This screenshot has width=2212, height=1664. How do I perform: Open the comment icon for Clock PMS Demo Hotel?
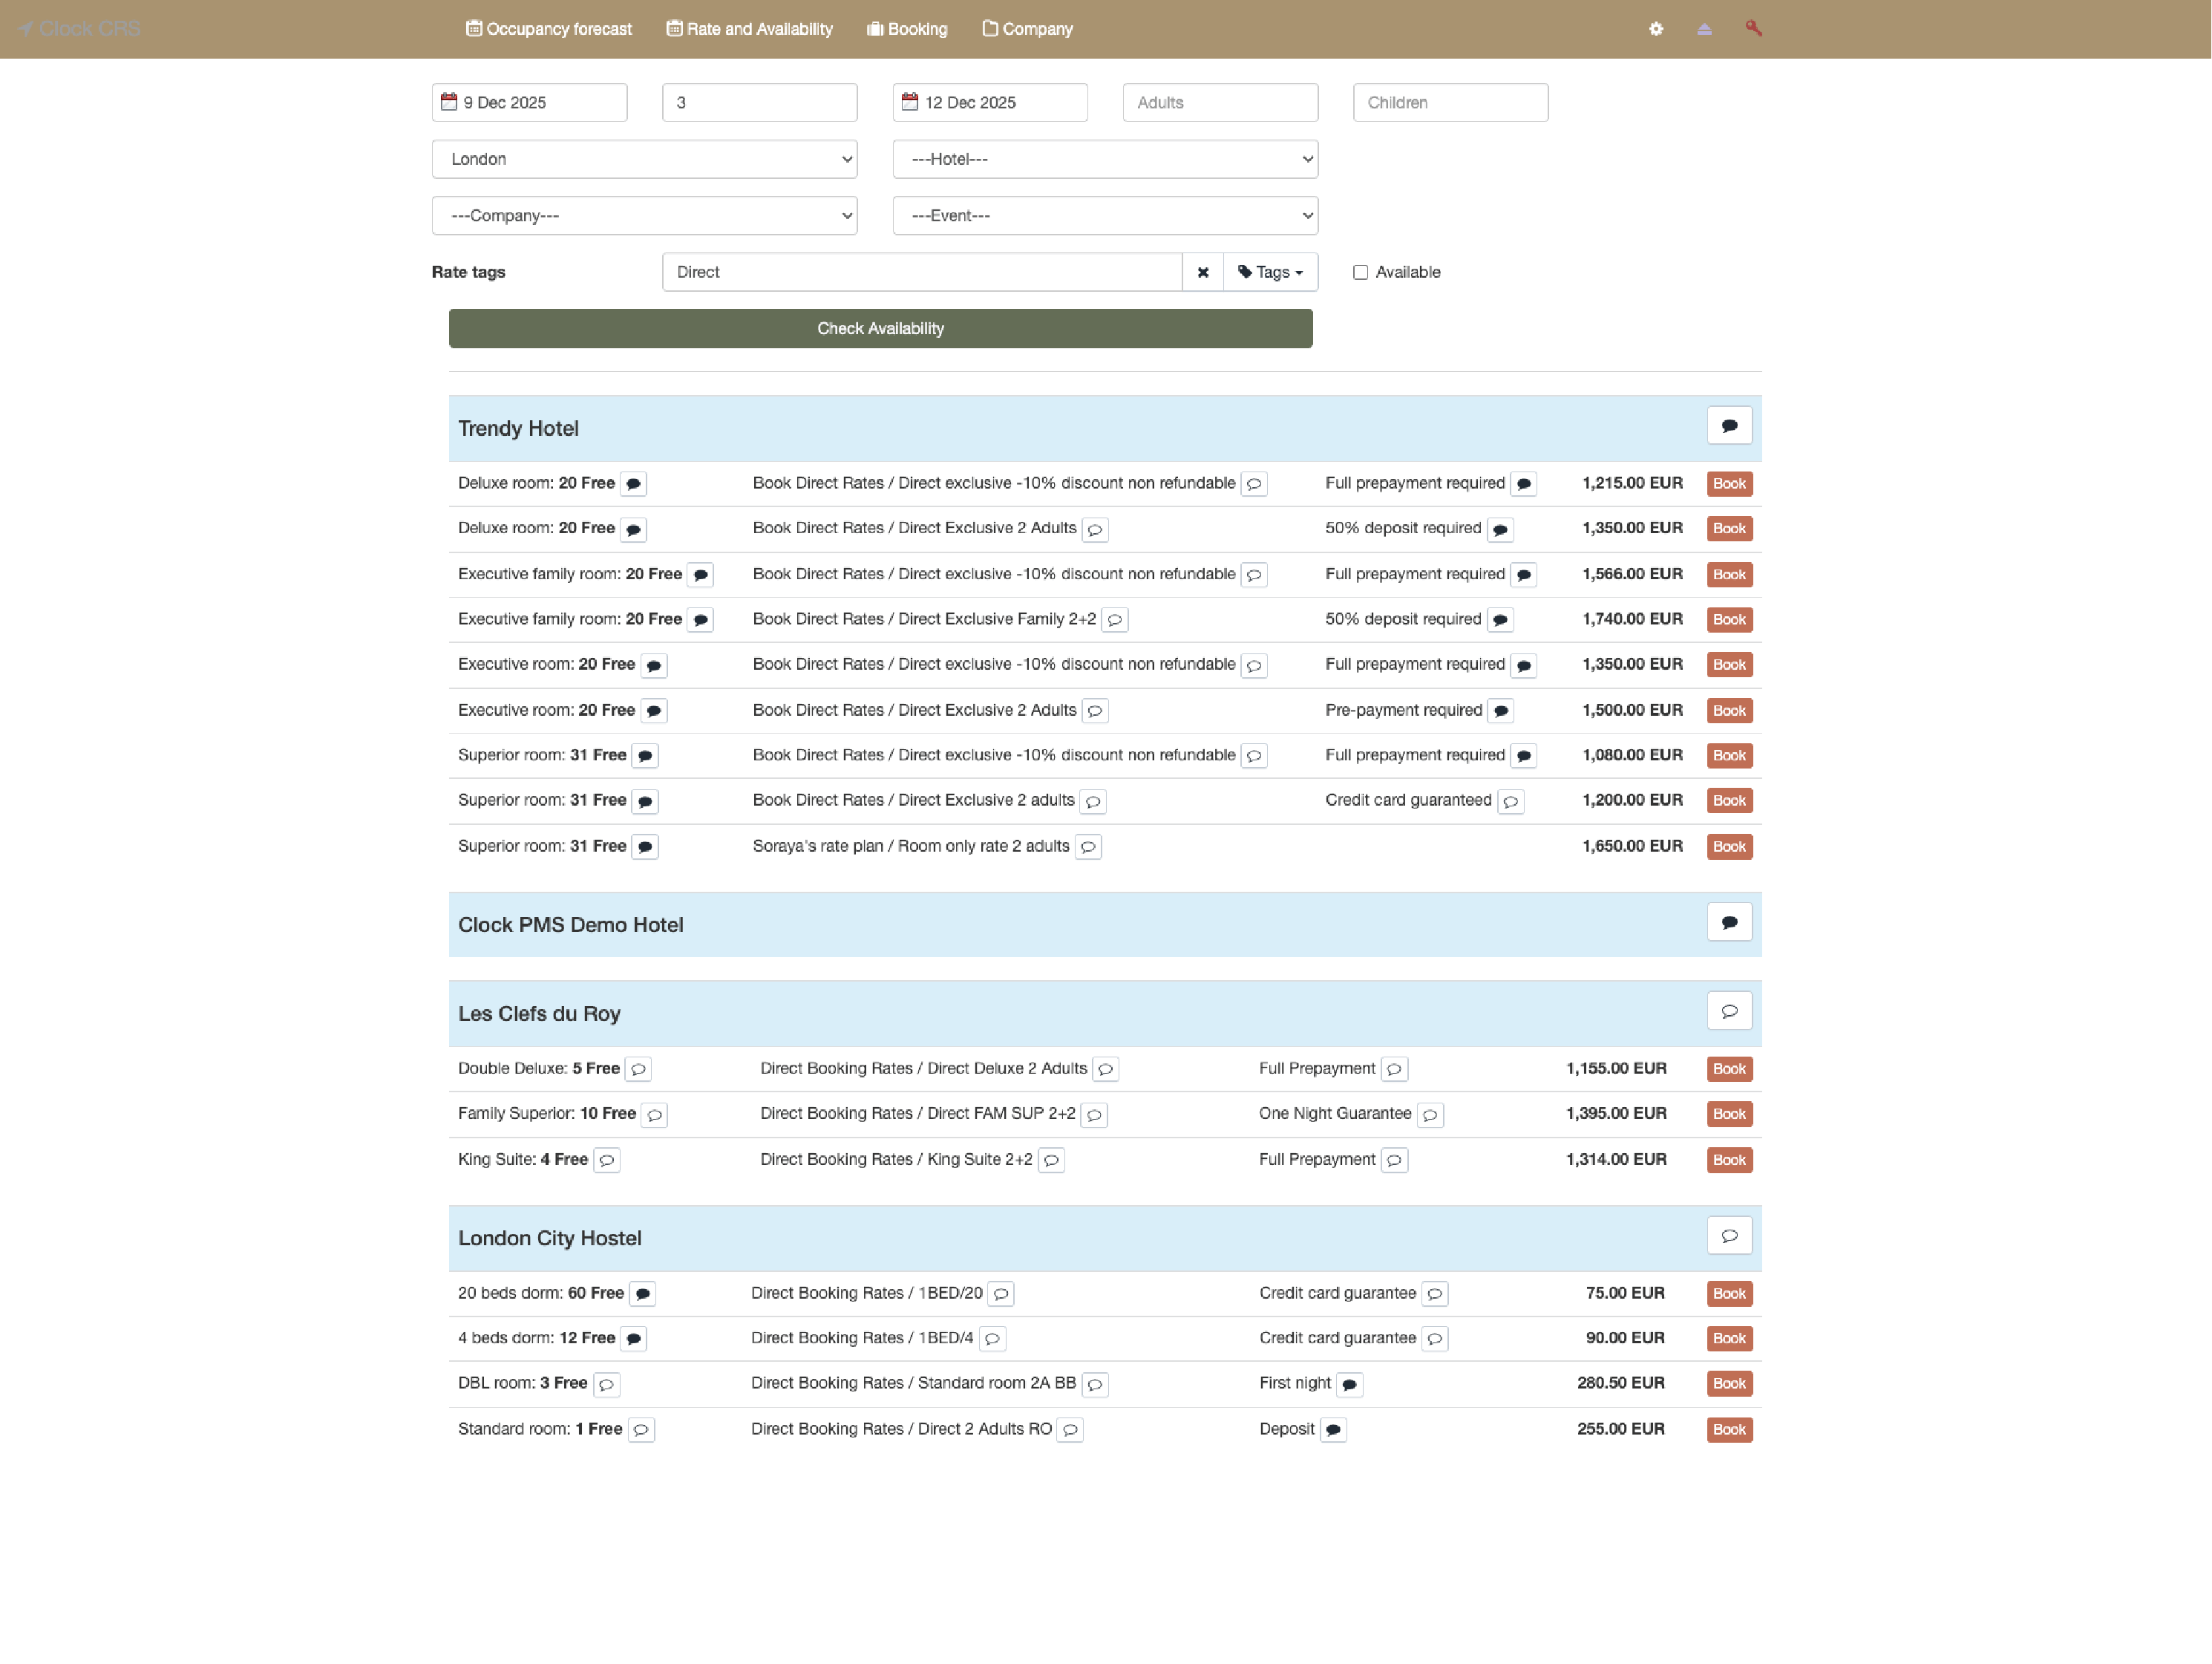click(x=1730, y=921)
